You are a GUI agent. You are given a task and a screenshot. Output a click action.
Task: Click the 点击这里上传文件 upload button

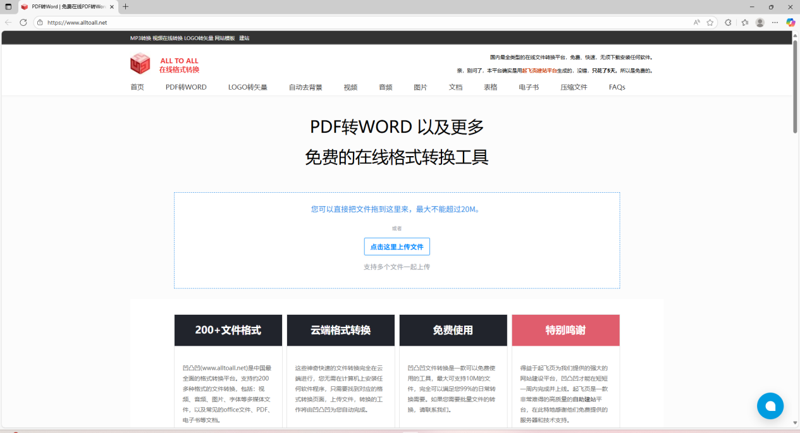(x=397, y=247)
